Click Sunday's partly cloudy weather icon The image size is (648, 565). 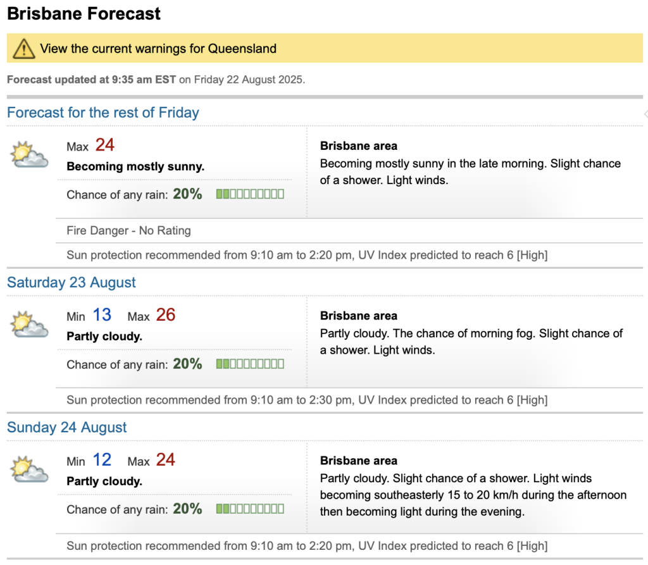click(30, 469)
